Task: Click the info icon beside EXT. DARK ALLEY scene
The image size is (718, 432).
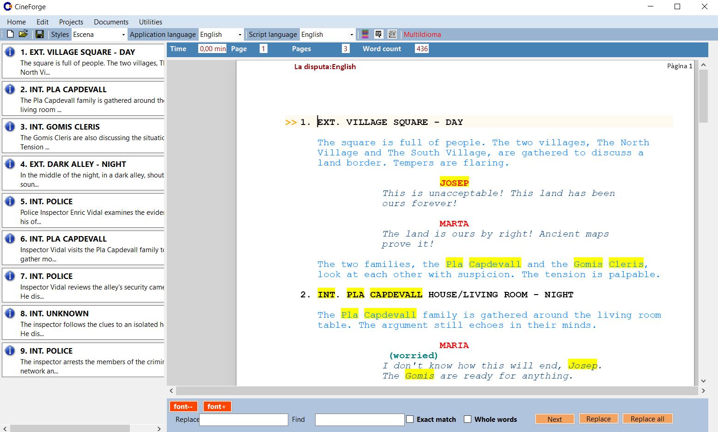Action: [10, 163]
